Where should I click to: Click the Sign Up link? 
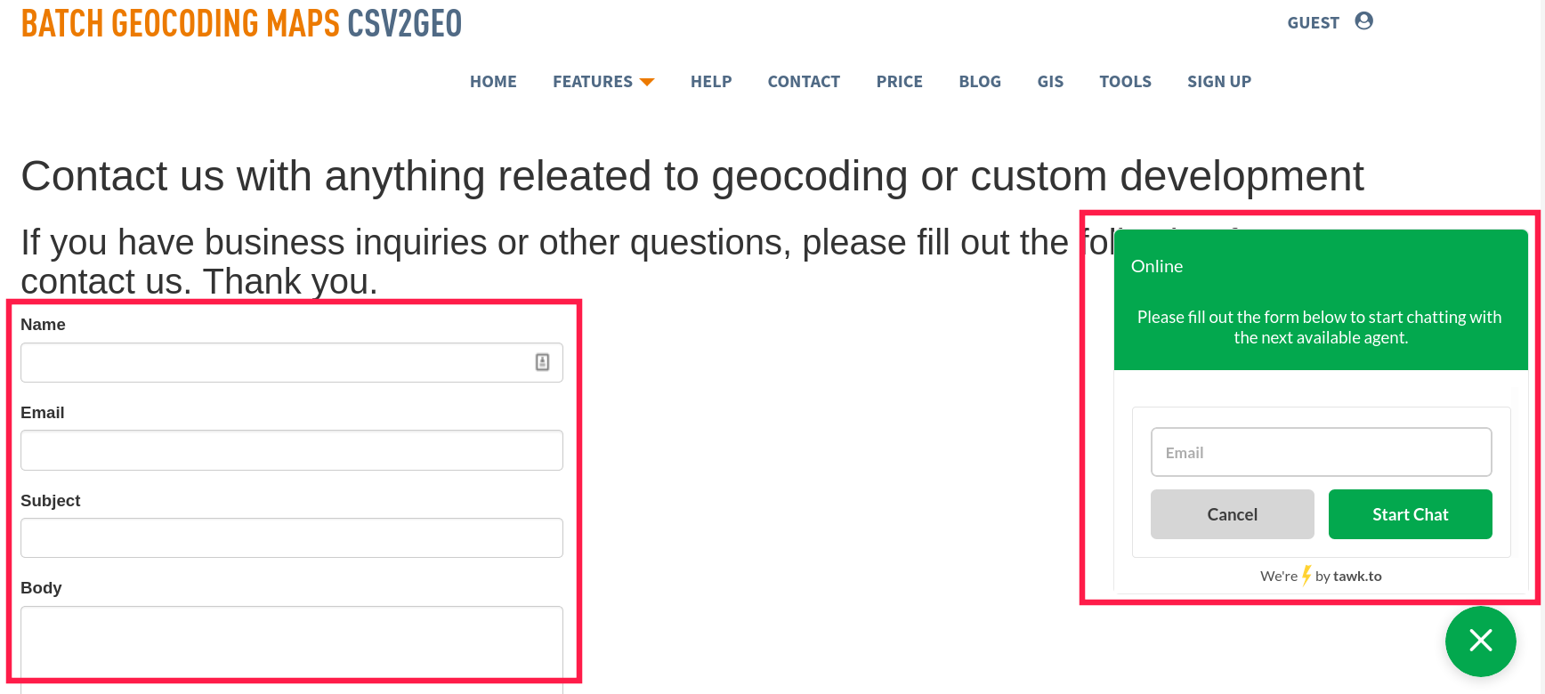pyautogui.click(x=1219, y=82)
